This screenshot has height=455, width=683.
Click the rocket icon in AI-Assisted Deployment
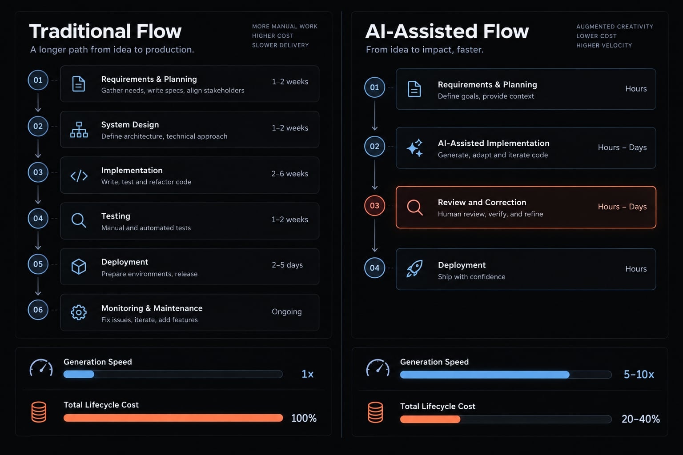[x=414, y=268]
